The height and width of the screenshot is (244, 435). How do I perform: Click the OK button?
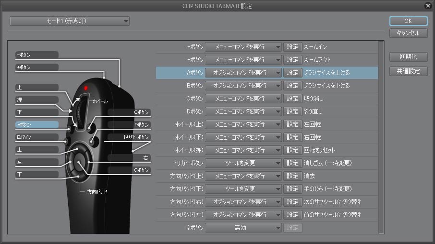(x=408, y=21)
